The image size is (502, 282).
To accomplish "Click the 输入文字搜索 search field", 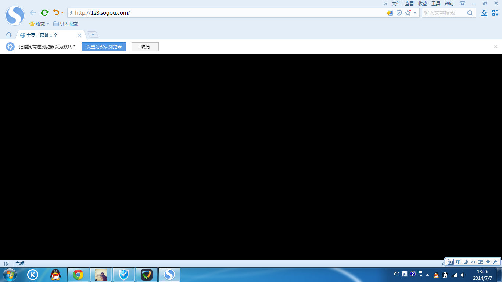I will (x=444, y=13).
